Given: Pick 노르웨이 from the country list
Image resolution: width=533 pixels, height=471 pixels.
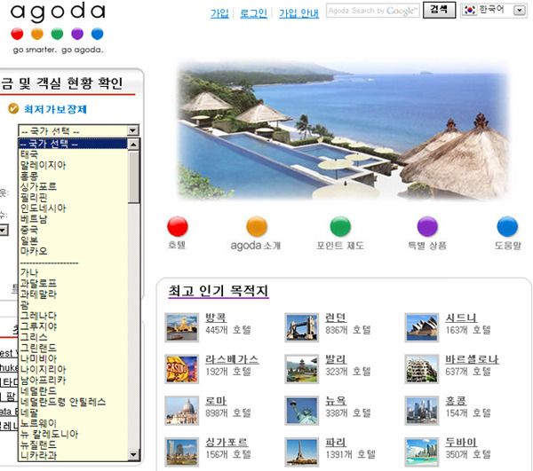Looking at the screenshot, I should pos(73,423).
